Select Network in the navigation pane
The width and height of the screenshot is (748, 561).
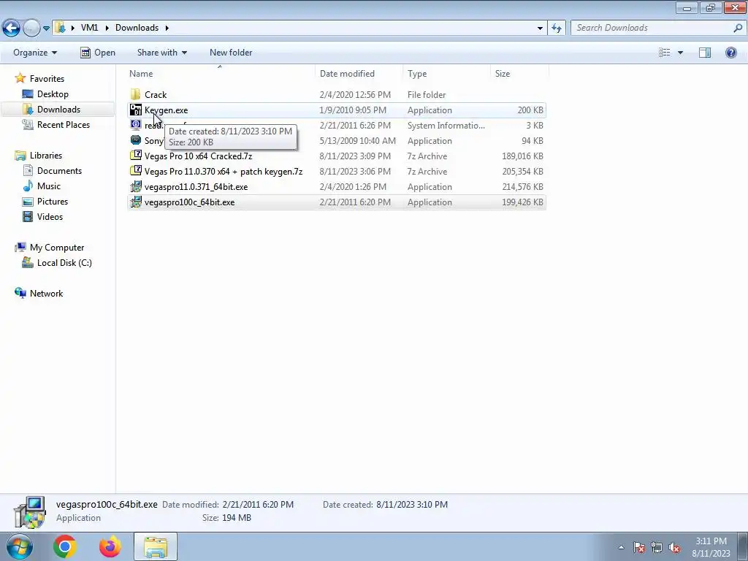(46, 294)
